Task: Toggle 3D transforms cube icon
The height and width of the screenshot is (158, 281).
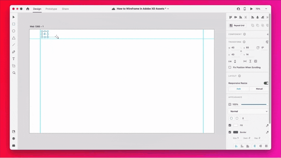Action: [267, 42]
